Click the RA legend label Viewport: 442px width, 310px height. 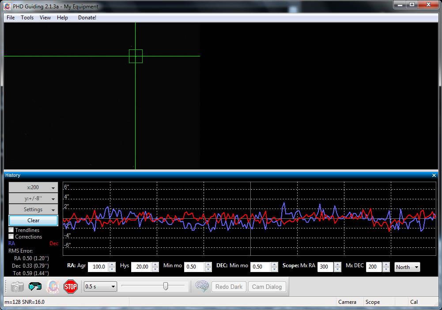coord(11,243)
